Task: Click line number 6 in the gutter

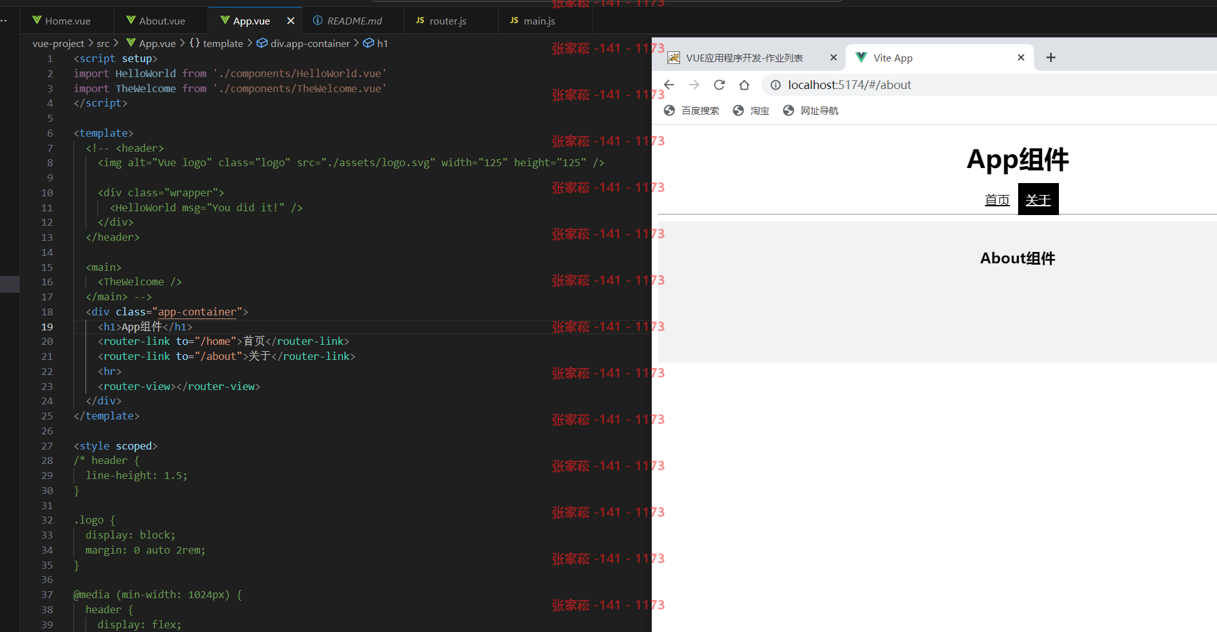Action: 50,133
